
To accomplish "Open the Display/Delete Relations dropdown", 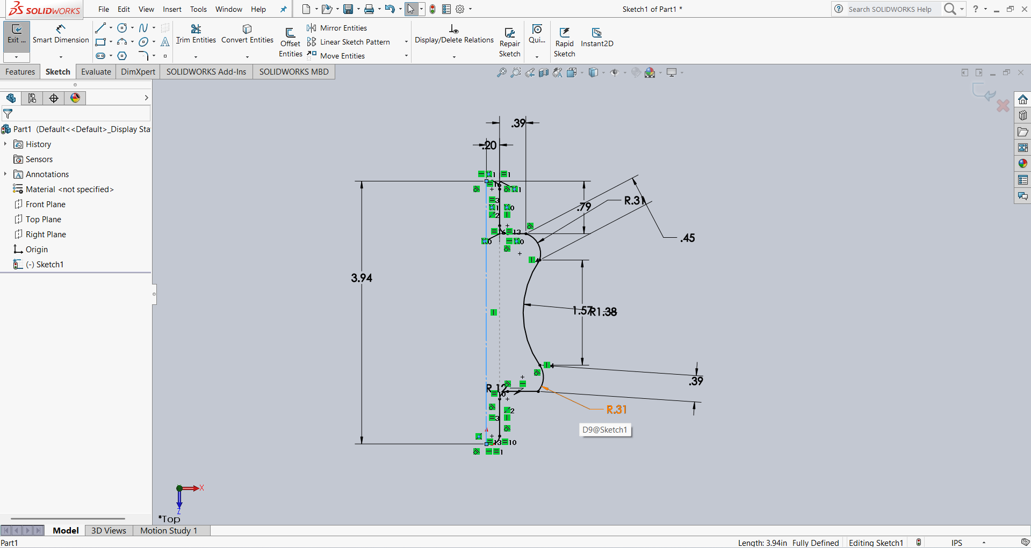I will (454, 56).
